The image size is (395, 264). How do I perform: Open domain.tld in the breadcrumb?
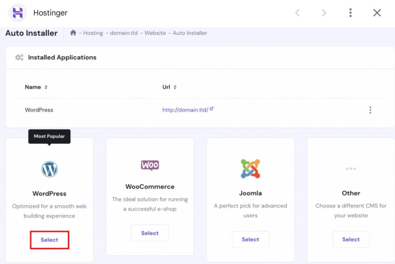(x=124, y=33)
